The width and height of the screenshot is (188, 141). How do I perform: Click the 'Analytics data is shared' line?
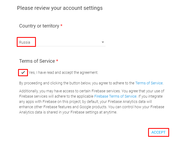(x=68, y=112)
